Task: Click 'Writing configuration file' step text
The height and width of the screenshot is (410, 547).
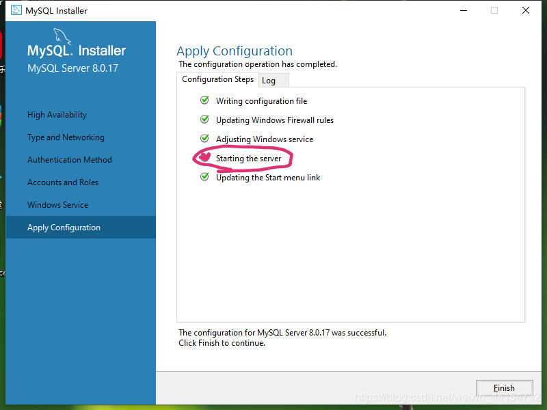Action: click(262, 101)
